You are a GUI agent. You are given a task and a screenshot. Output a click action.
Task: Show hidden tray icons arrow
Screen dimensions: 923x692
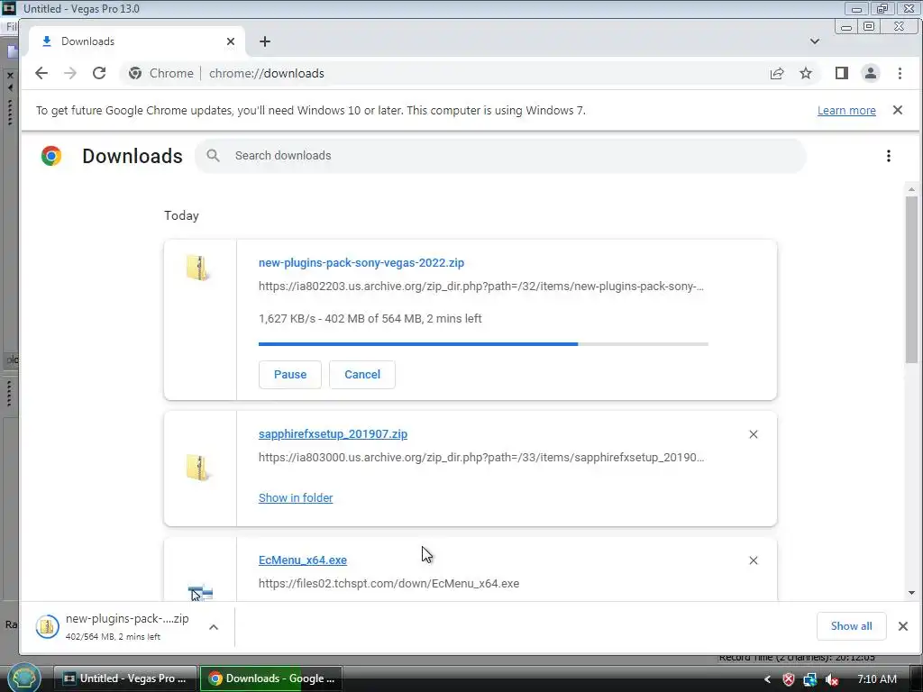click(x=767, y=679)
